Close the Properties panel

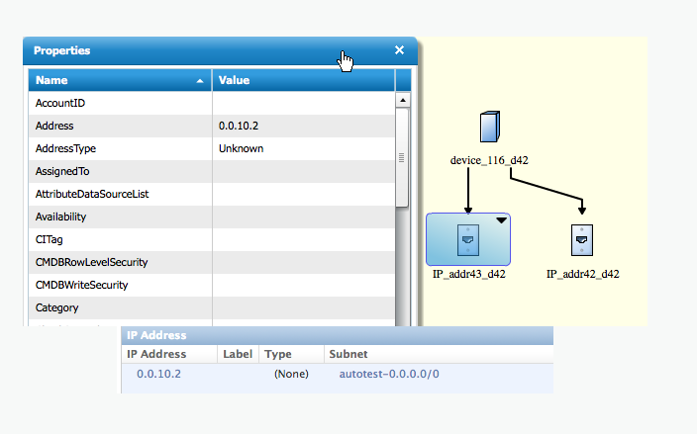click(x=399, y=50)
